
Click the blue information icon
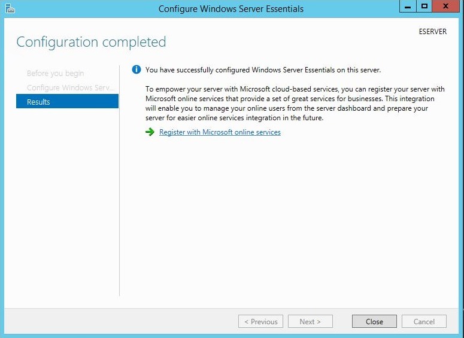[137, 70]
